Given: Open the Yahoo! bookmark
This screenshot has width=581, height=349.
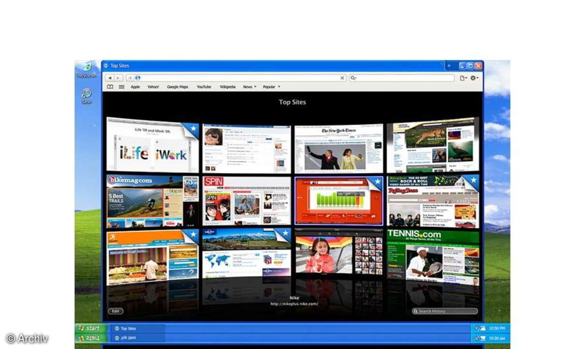Looking at the screenshot, I should point(153,87).
